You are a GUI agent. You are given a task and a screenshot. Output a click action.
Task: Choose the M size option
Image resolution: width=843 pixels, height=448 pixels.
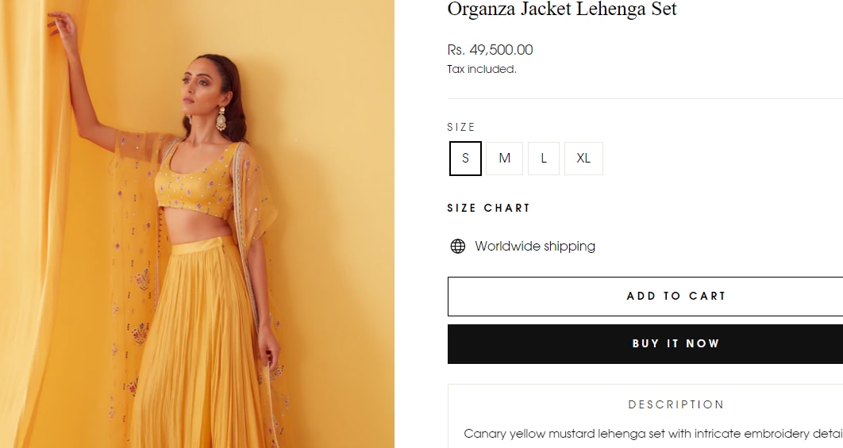(x=504, y=159)
